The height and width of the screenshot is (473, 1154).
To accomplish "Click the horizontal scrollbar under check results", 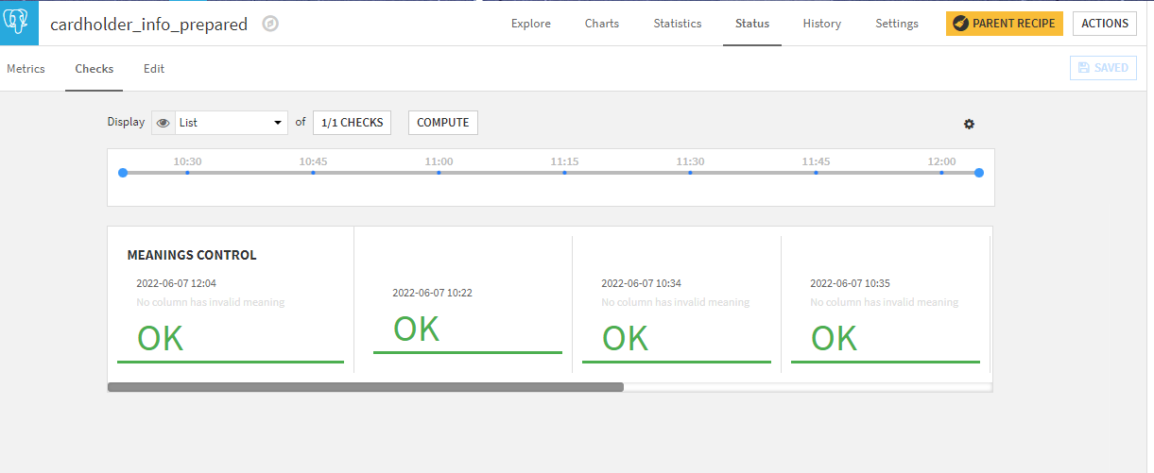I will [x=366, y=387].
